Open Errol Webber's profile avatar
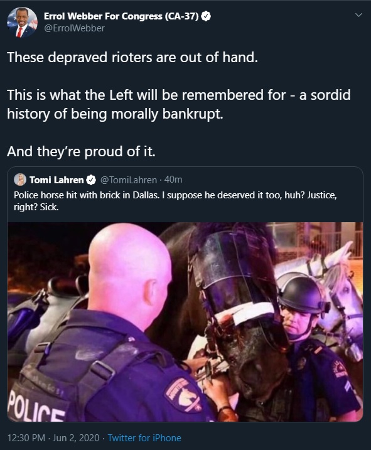Screen dimensions: 371x450 click(x=22, y=23)
